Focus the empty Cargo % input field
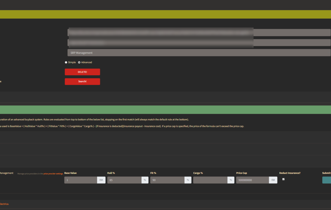Screen dimensions: 331x210 click(x=210, y=180)
